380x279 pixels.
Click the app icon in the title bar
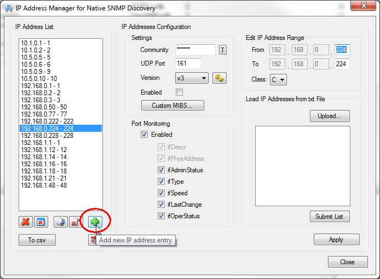[9, 8]
